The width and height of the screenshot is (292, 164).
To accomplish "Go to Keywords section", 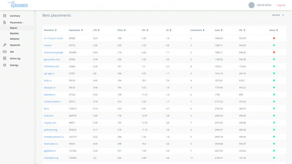I will point(15,45).
